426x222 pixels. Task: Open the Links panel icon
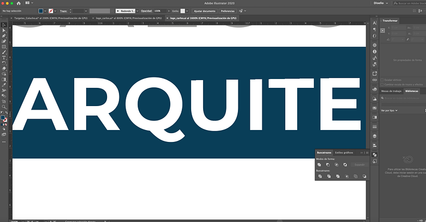(375, 80)
